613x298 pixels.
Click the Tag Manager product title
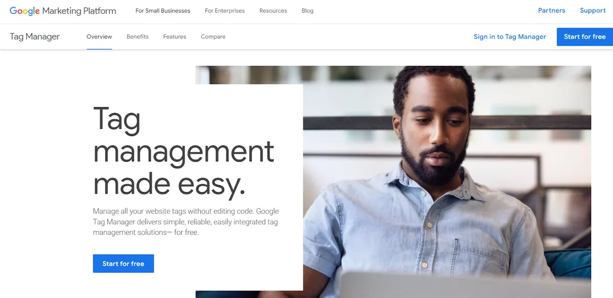[x=35, y=37]
